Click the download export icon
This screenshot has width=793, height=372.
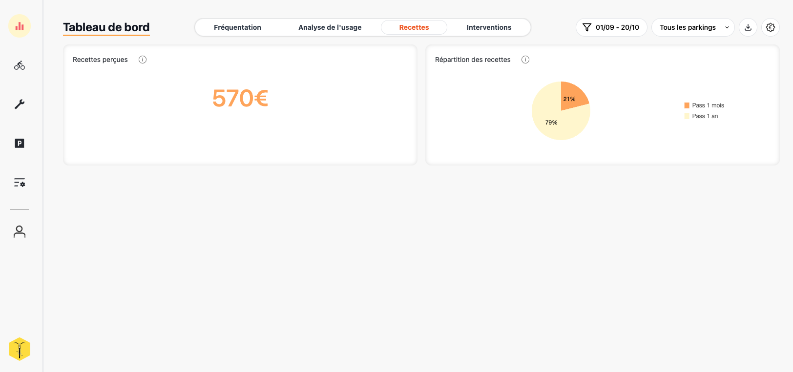click(x=748, y=27)
